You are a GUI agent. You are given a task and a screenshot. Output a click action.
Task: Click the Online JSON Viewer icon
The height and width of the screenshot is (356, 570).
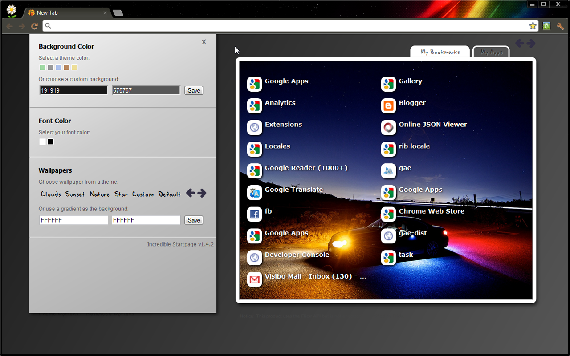pos(388,127)
